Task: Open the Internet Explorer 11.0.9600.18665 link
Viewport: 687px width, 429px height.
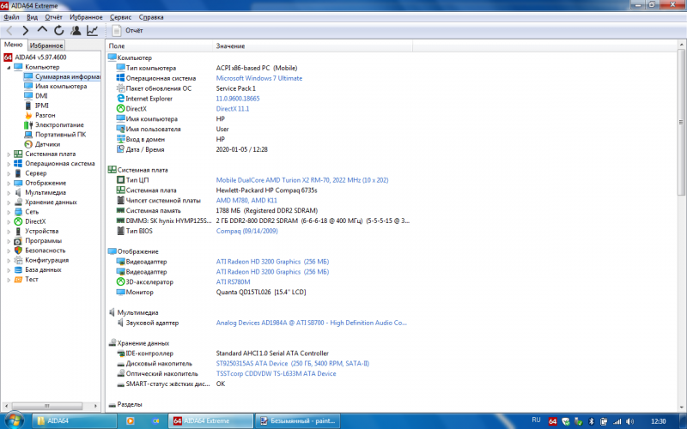Action: (x=238, y=99)
